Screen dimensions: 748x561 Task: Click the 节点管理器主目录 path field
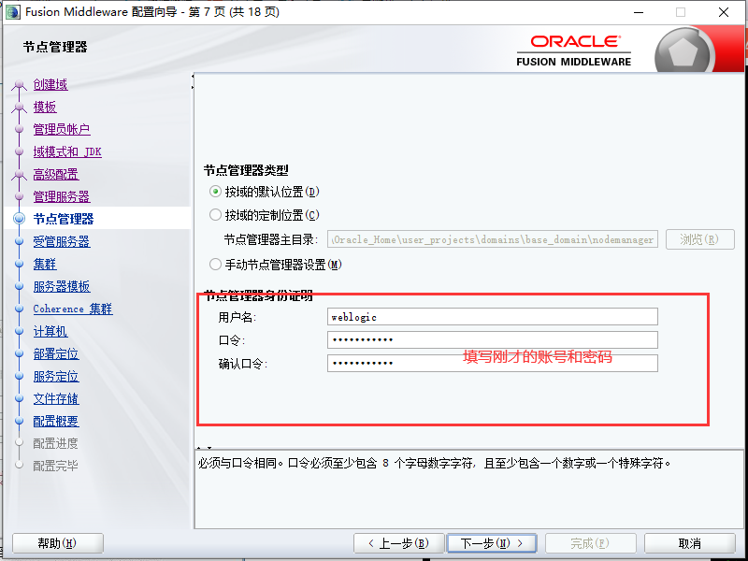pos(493,239)
